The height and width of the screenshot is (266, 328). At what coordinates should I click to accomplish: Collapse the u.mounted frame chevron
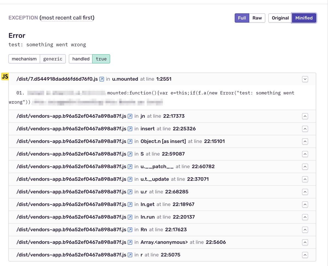tap(305, 79)
